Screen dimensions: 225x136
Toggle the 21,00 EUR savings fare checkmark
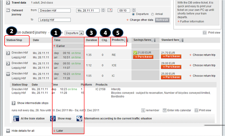coord(135,52)
